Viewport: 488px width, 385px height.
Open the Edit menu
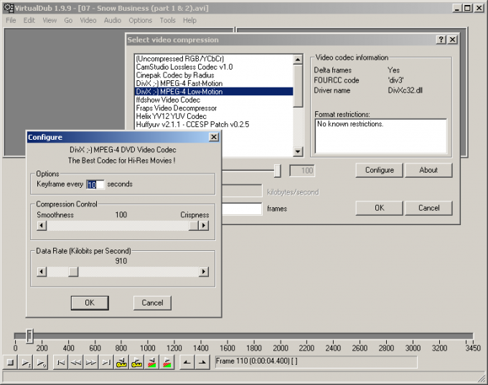pyautogui.click(x=29, y=21)
